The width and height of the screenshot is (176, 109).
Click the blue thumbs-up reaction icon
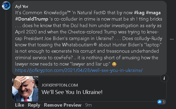tap(160, 102)
